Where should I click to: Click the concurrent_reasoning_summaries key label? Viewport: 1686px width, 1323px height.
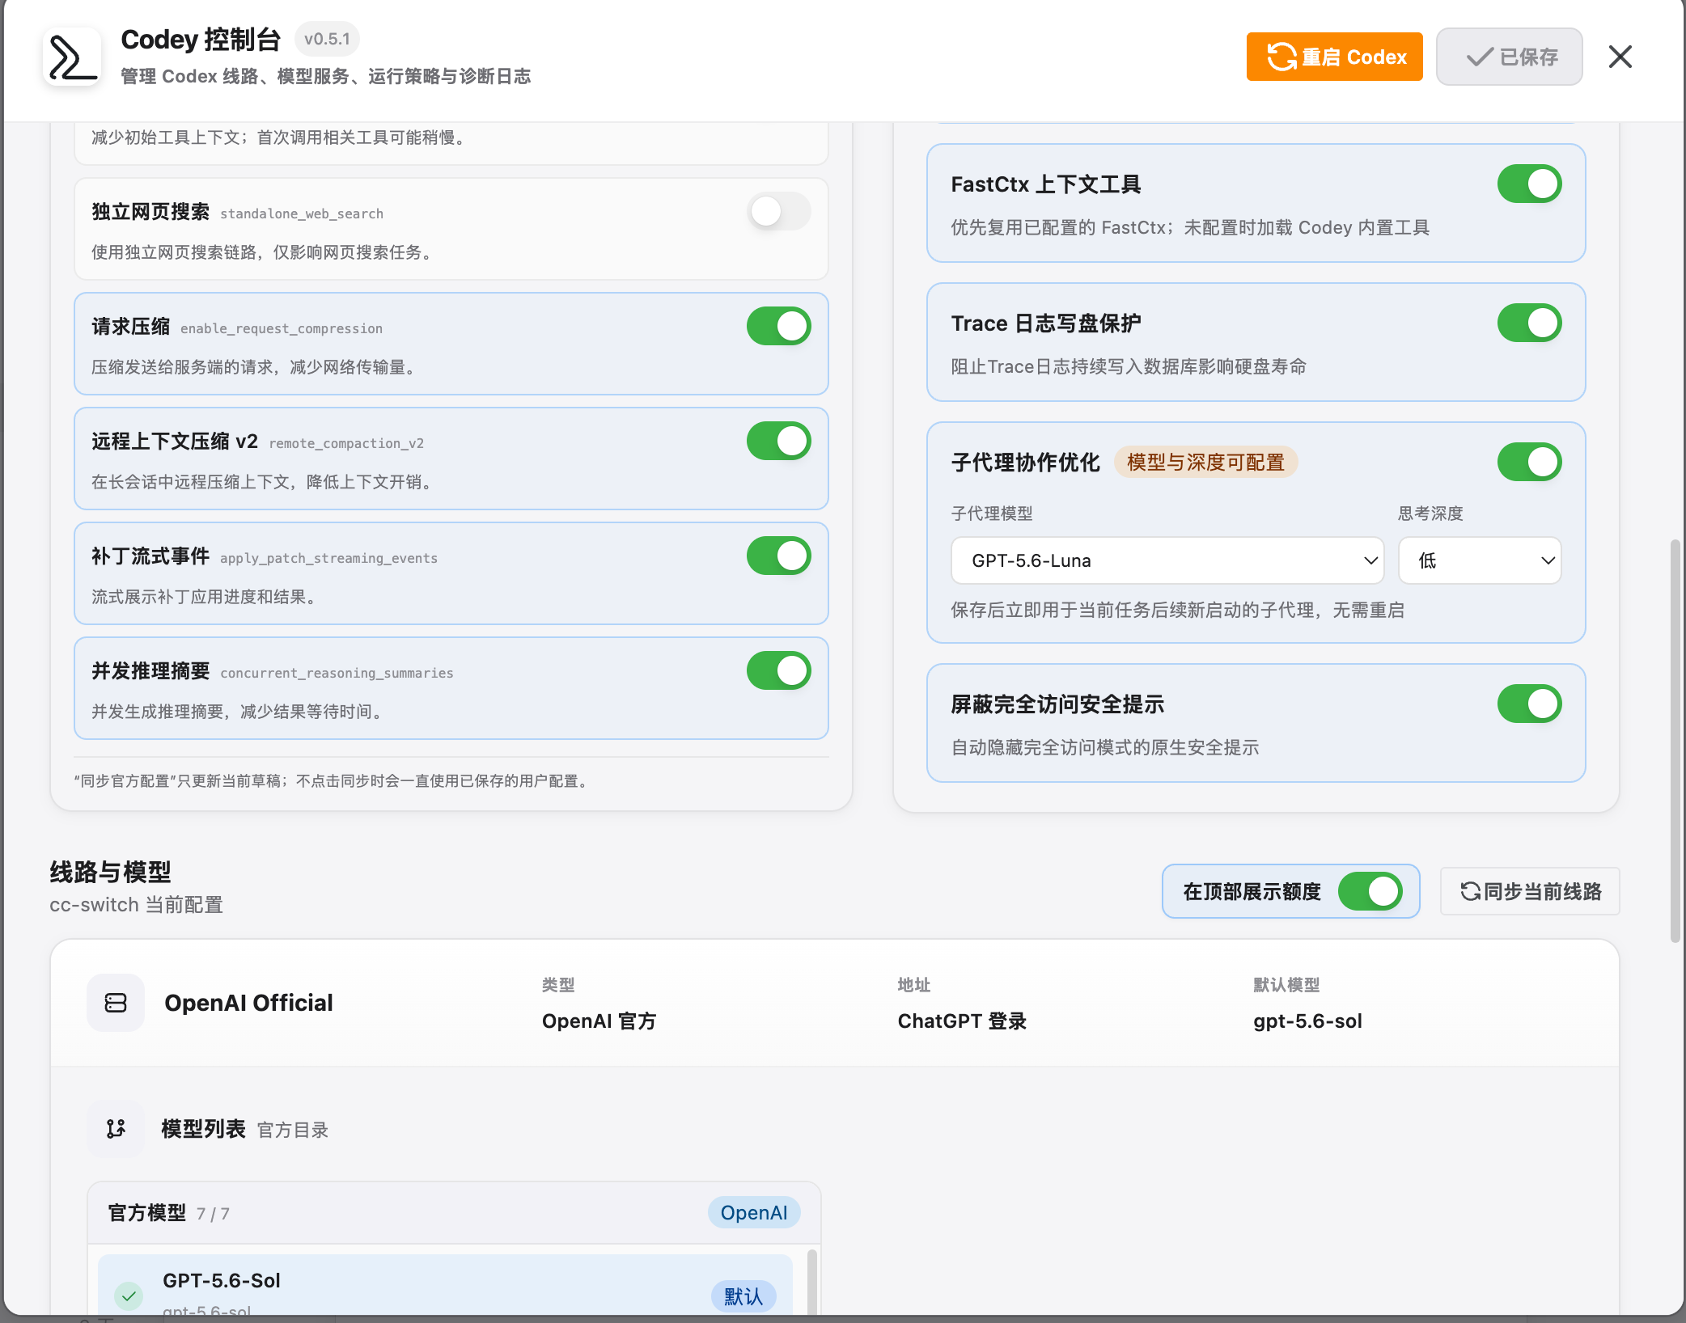coord(337,673)
